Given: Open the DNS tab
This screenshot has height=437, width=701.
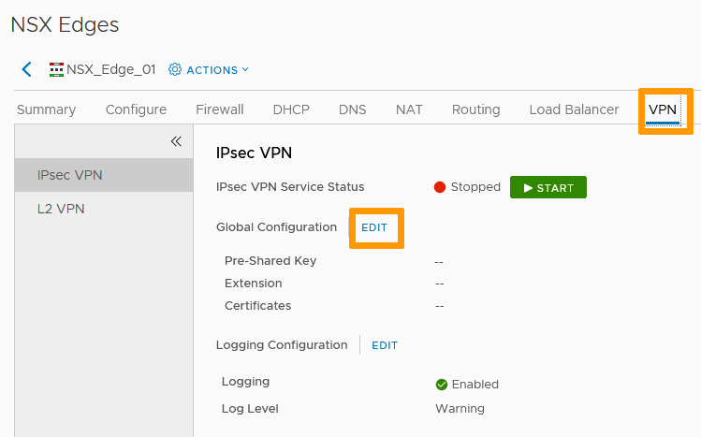Looking at the screenshot, I should [352, 109].
